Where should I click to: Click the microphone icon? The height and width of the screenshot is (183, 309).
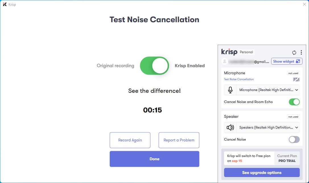click(x=230, y=90)
